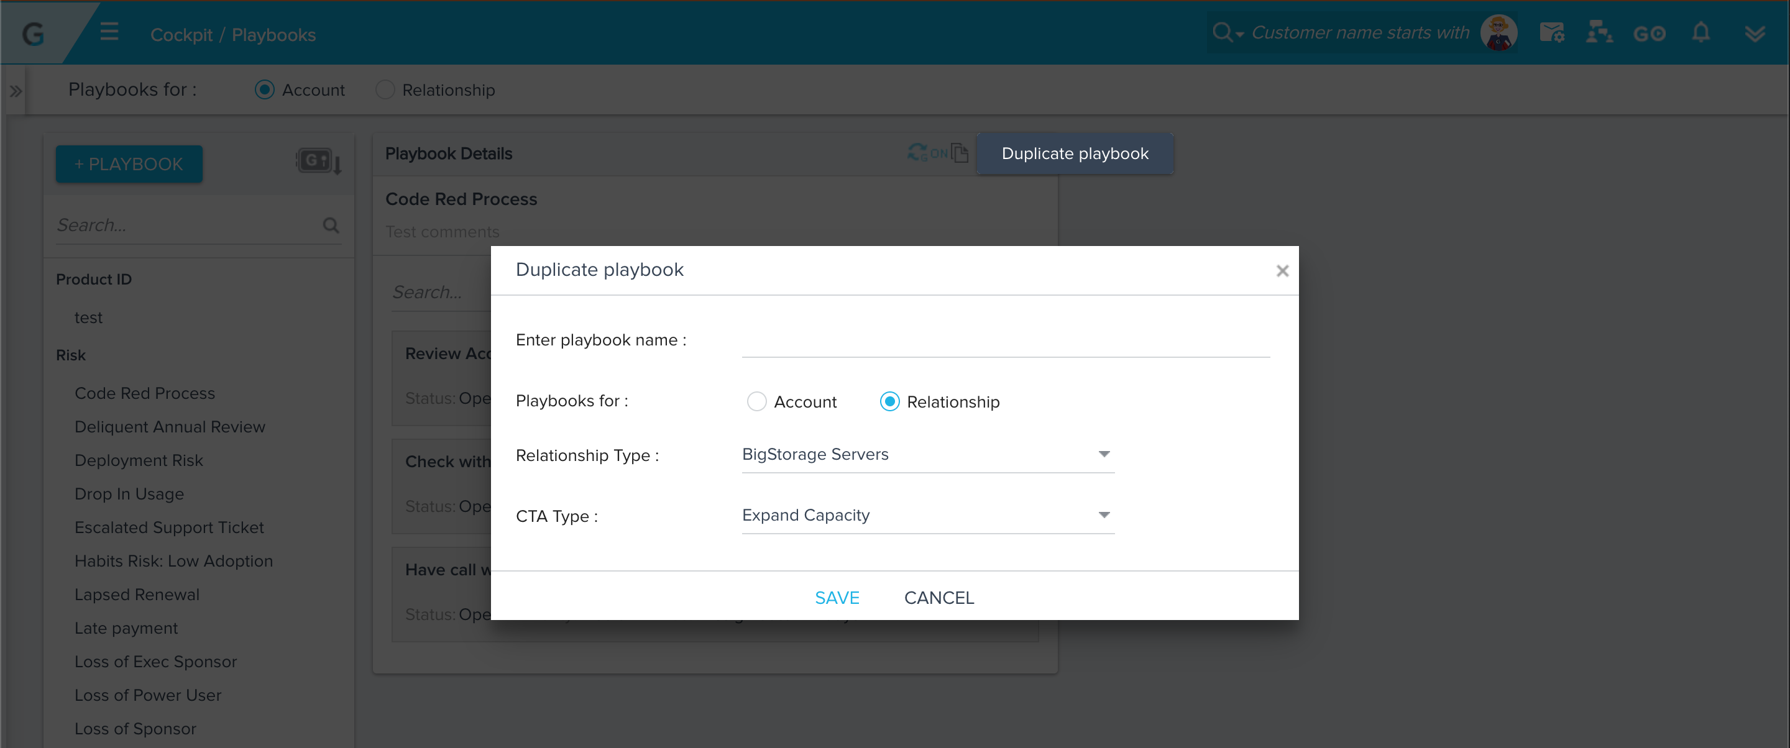Expand the left side panel arrows
The width and height of the screenshot is (1790, 748).
click(16, 91)
